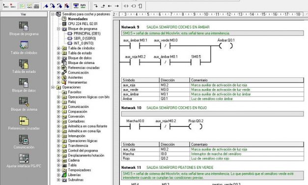Screen dimensions: 308x185
Task: Click the pause program status icon
Action: click(x=29, y=6)
